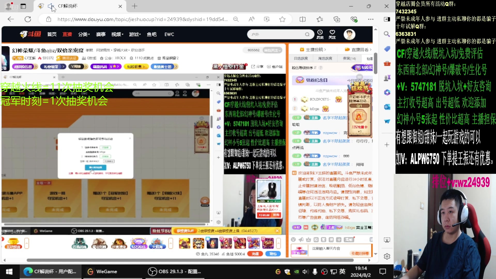Click the 充值 recharge button

coord(255,254)
